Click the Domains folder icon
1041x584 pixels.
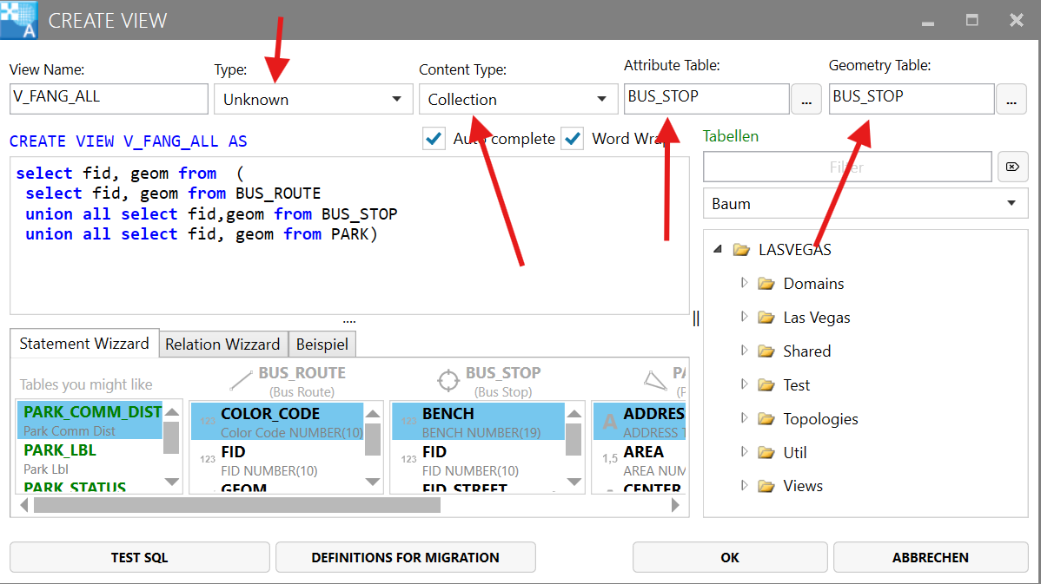(x=766, y=284)
